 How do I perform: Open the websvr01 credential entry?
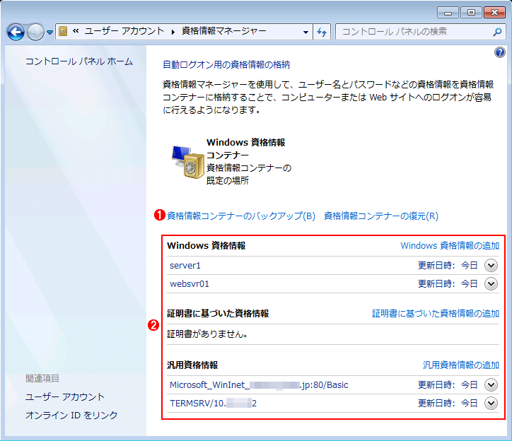click(190, 283)
